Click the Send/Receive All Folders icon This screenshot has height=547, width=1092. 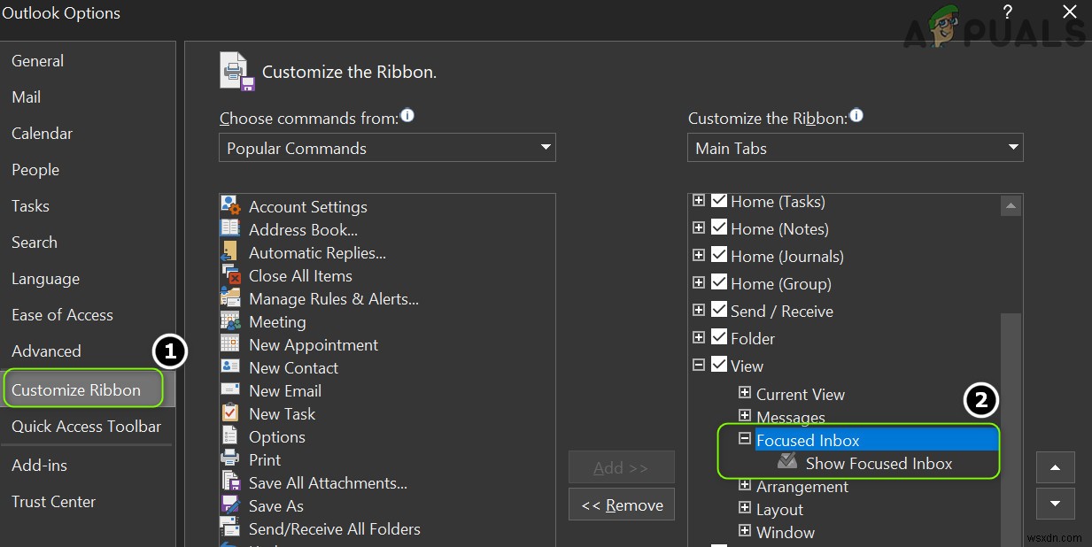(x=231, y=528)
